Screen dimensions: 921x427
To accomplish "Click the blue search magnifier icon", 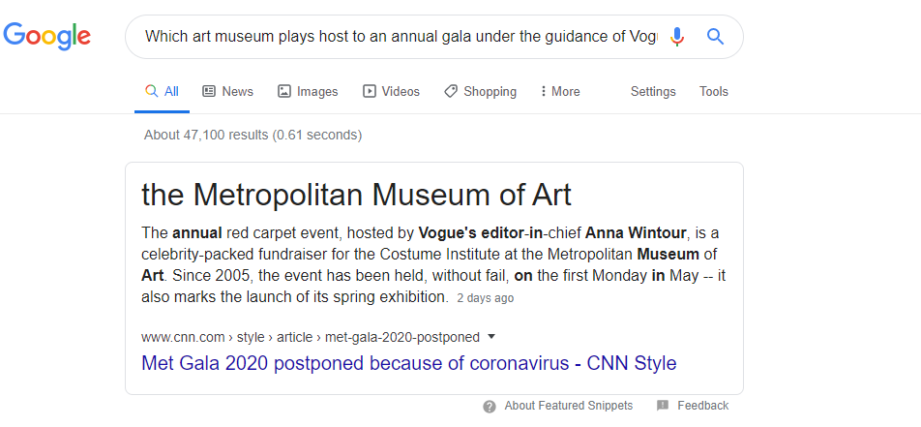I will [x=715, y=37].
